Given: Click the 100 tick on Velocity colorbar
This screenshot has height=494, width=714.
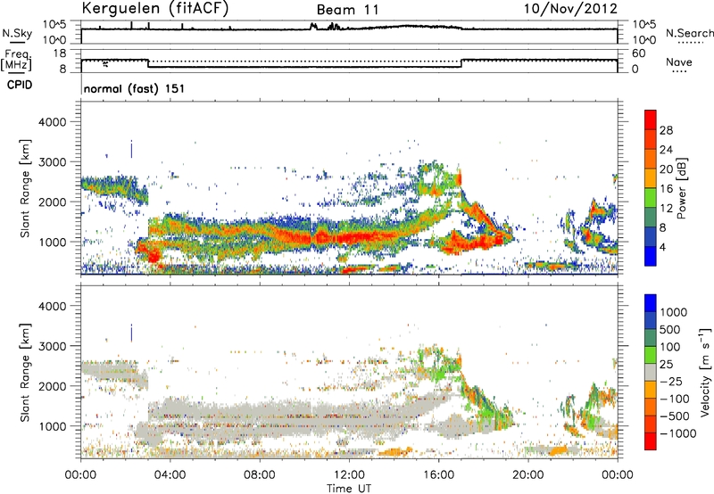Looking at the screenshot, I should [x=670, y=347].
